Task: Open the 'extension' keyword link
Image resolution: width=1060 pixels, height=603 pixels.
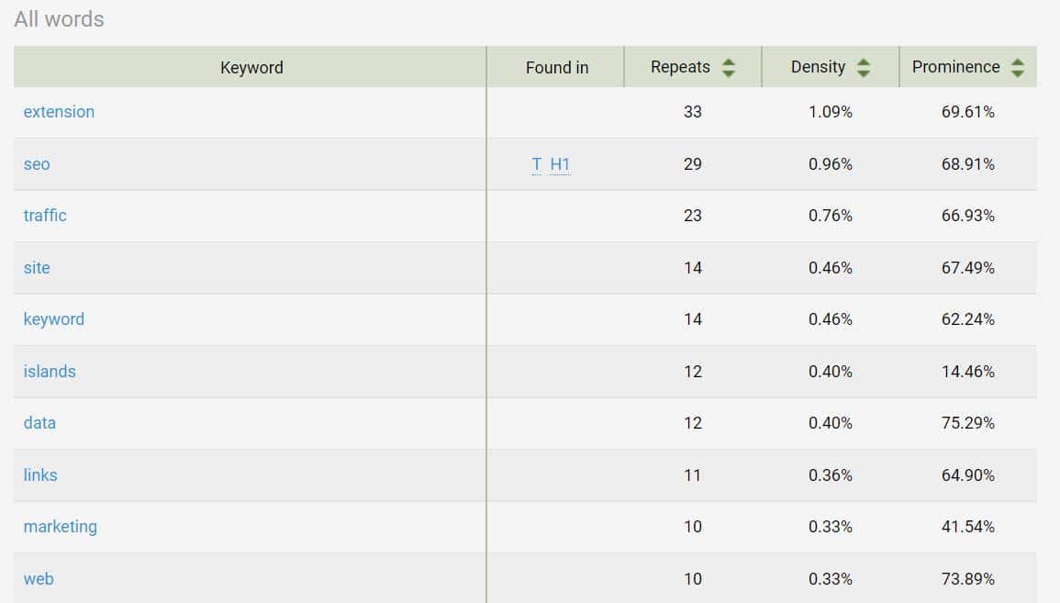Action: [x=59, y=112]
